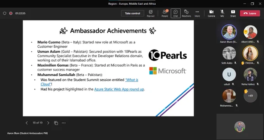Click the name "Muhammad Samiullah" on slide
Image resolution: width=264 pixels, height=140 pixels.
click(56, 75)
